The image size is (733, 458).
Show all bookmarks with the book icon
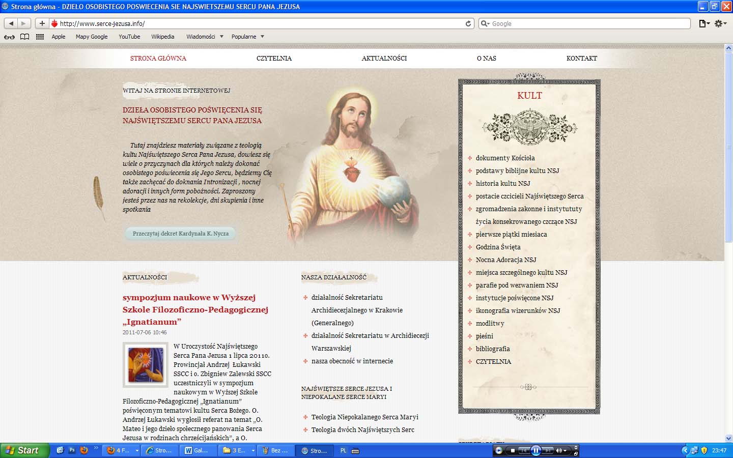click(x=24, y=37)
